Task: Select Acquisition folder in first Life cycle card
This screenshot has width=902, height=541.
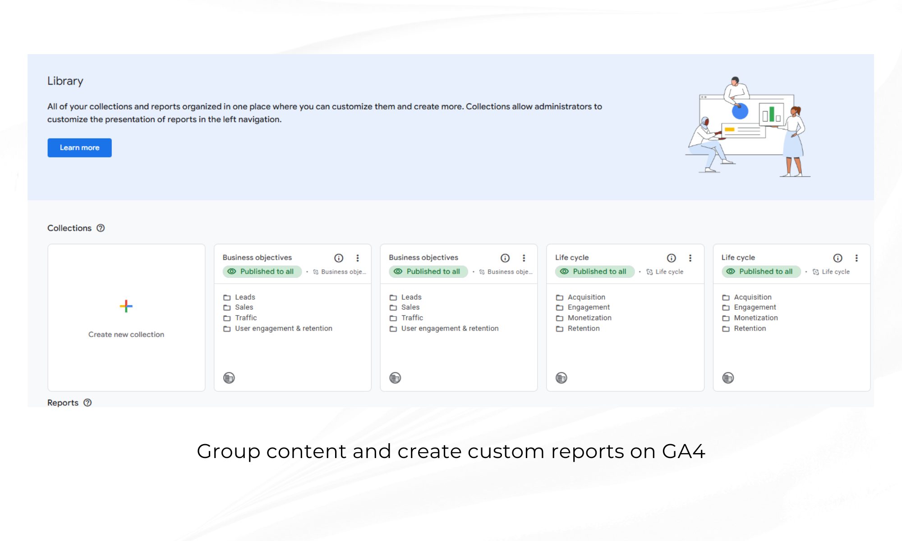Action: pyautogui.click(x=586, y=297)
